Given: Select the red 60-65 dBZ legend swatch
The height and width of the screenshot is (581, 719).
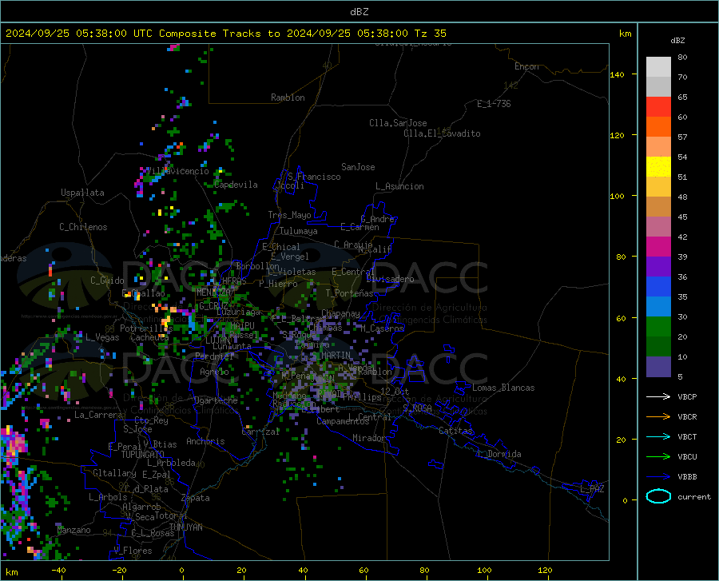Looking at the screenshot, I should pos(658,107).
